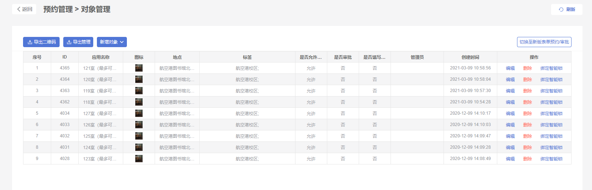This screenshot has width=592, height=190.
Task: Click 绑定智能锁 for the 120室 row
Action: point(551,80)
